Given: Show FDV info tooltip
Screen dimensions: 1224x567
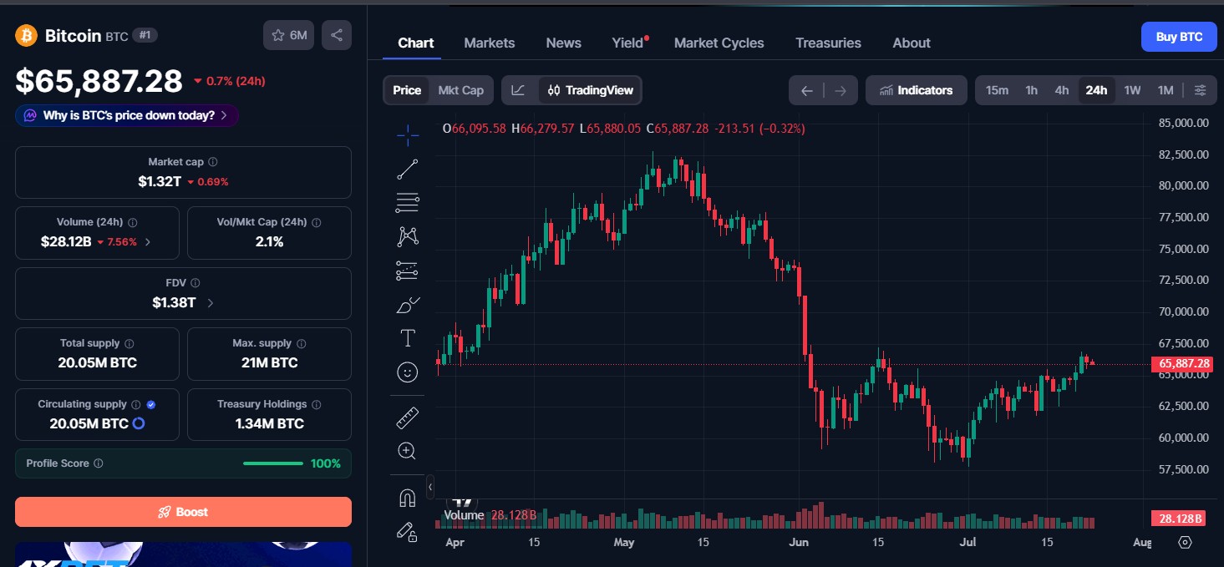Looking at the screenshot, I should coord(196,283).
